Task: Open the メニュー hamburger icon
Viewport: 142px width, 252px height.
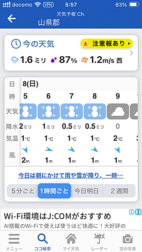Action: (x=14, y=239)
